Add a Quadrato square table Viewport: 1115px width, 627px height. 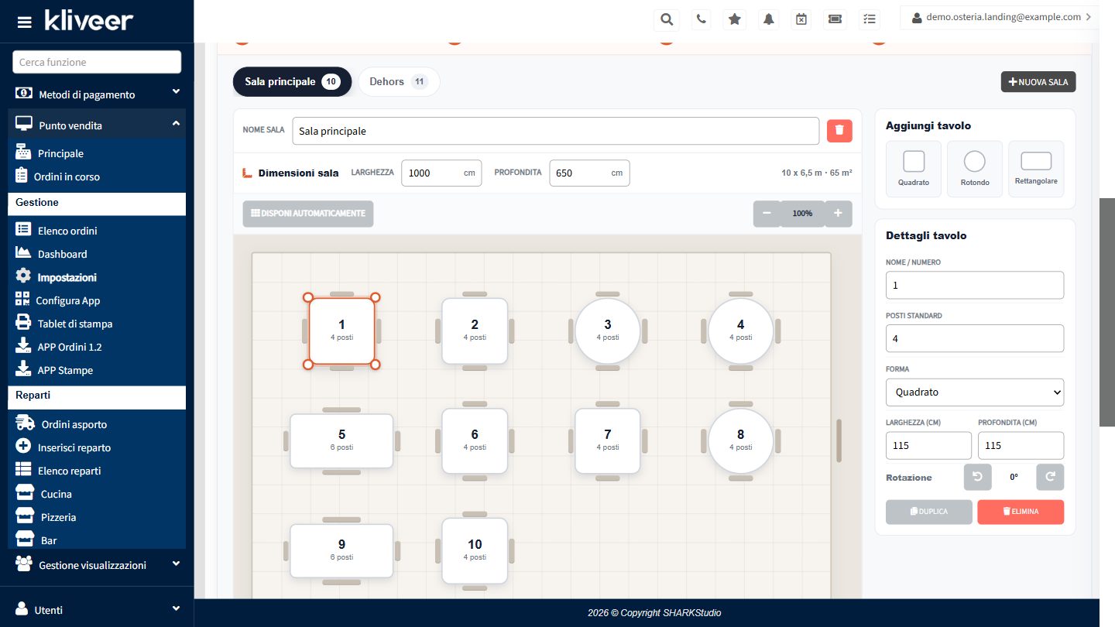[914, 169]
